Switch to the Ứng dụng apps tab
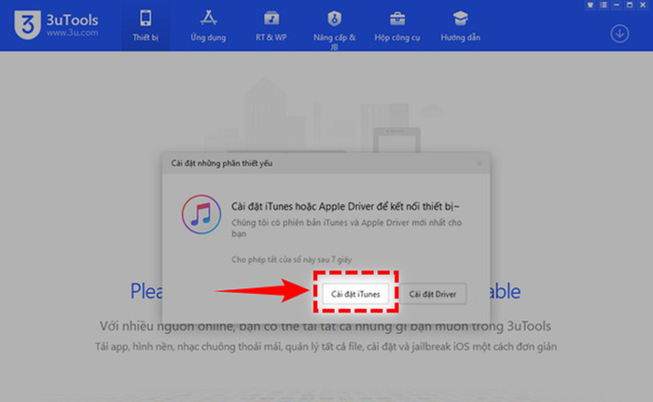The image size is (653, 402). [x=208, y=26]
